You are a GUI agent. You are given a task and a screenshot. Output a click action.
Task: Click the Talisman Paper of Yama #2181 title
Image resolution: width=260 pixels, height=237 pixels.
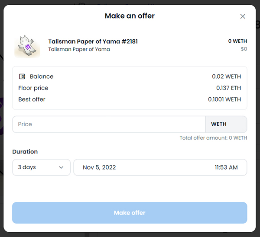click(93, 42)
